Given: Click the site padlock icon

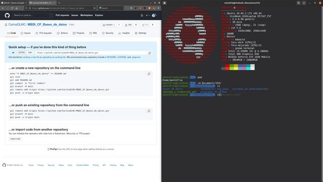Looking at the screenshot, I should click(30, 8).
